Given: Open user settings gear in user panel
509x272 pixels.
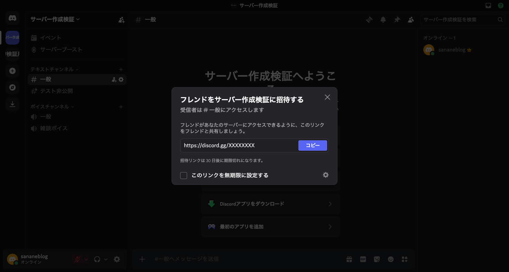Looking at the screenshot, I should point(117,259).
